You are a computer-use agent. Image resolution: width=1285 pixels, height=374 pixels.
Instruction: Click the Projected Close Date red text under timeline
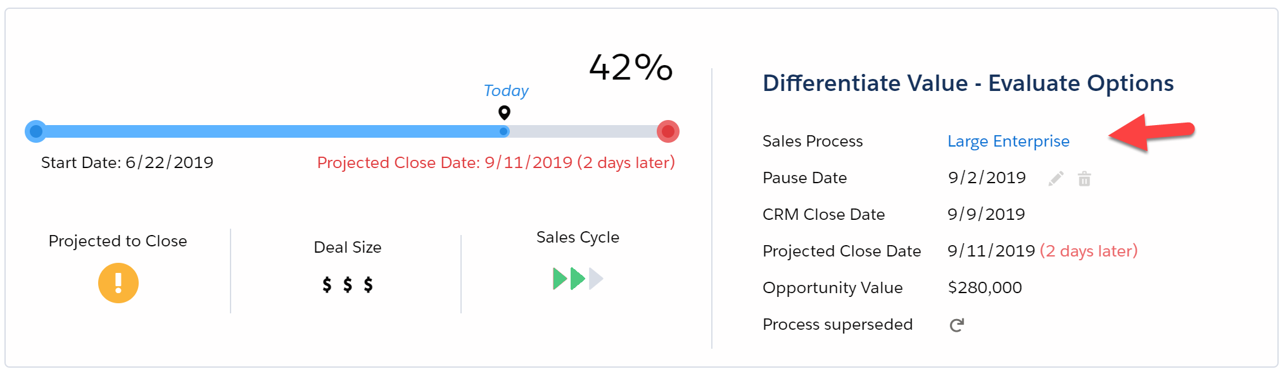click(x=496, y=162)
